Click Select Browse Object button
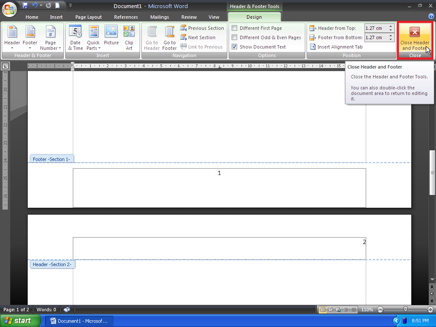 pyautogui.click(x=432, y=294)
